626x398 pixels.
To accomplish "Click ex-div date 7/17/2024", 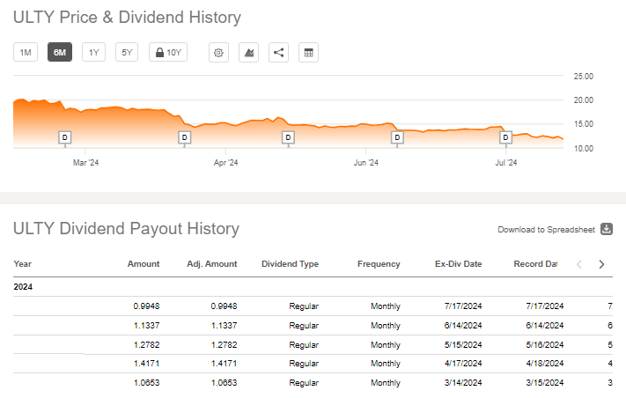I will point(463,306).
